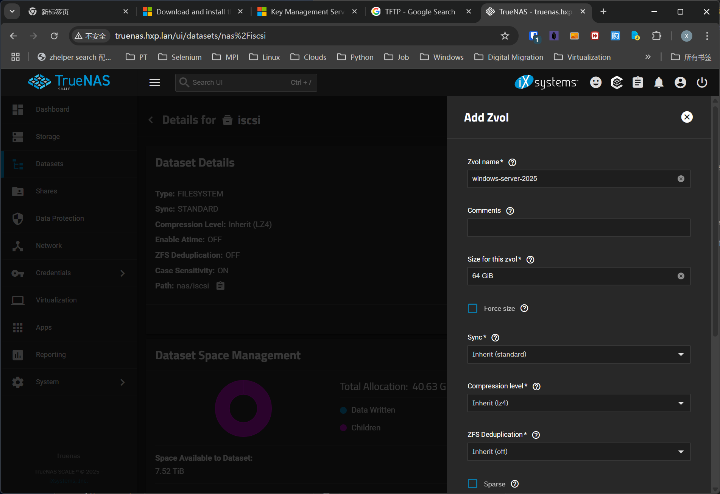Open the Windows bookmarks folder
The height and width of the screenshot is (494, 720).
pos(441,57)
